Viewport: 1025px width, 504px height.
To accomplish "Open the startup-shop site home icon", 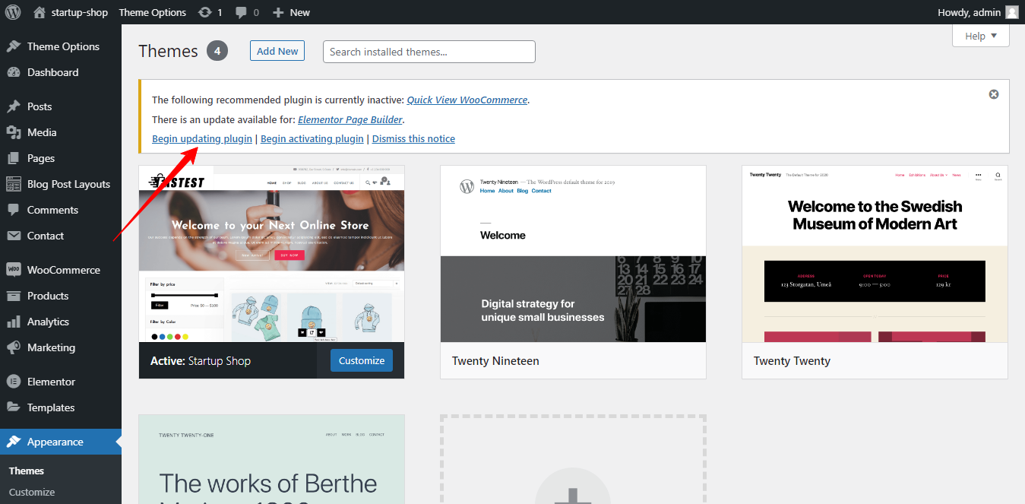I will pos(40,12).
